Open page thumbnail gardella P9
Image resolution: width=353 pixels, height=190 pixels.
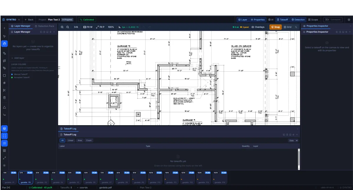[139, 178]
